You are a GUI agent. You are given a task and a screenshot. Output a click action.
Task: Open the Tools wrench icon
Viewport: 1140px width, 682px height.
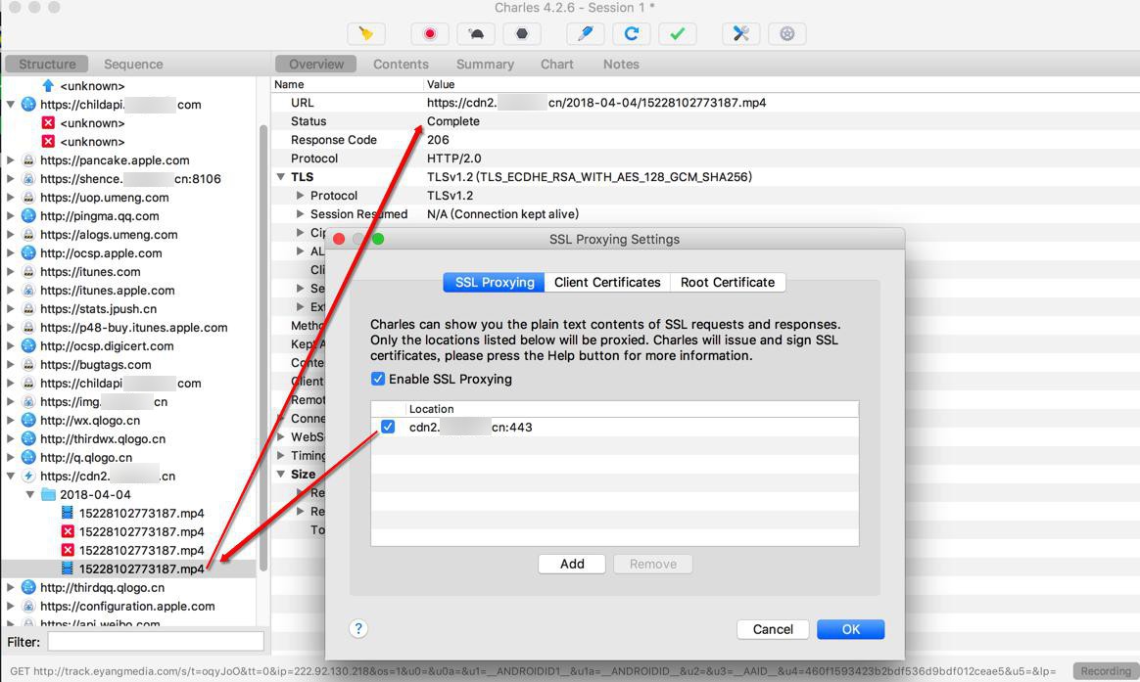point(740,33)
